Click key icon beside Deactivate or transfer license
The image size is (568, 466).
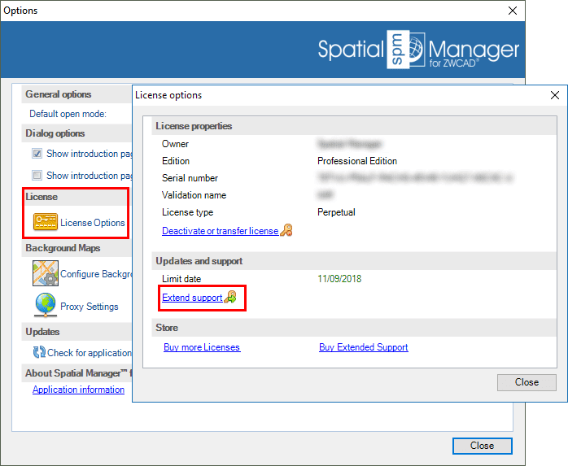(x=286, y=231)
